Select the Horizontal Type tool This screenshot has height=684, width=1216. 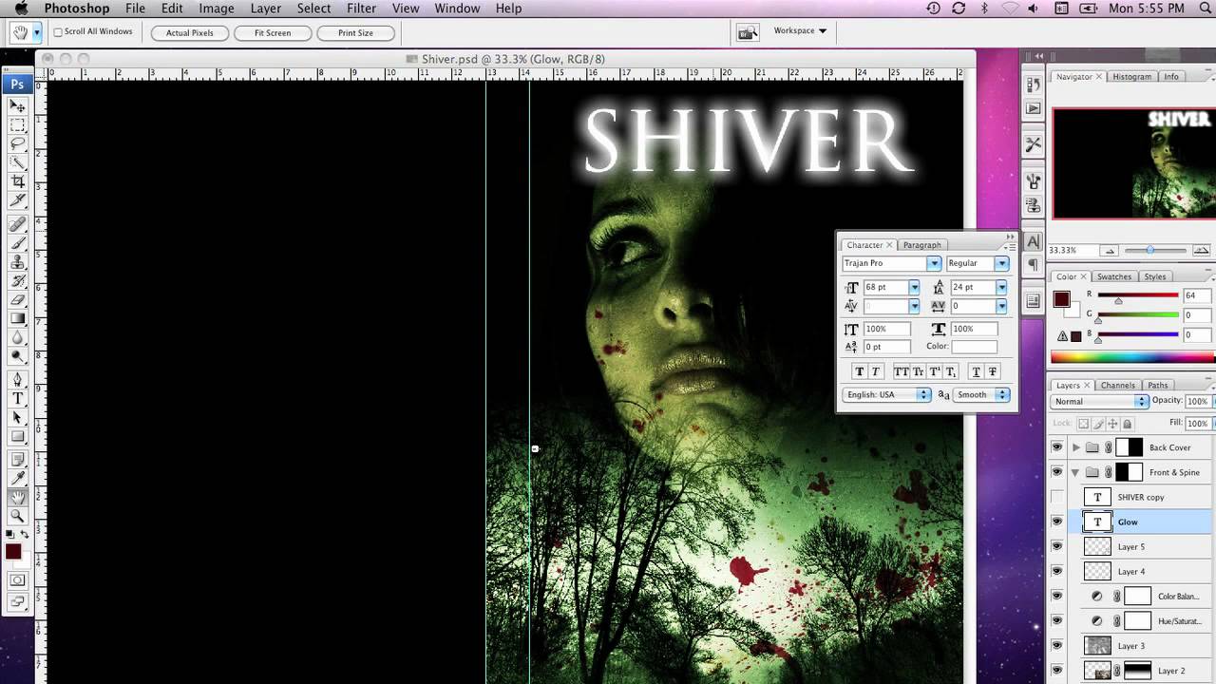tap(17, 399)
